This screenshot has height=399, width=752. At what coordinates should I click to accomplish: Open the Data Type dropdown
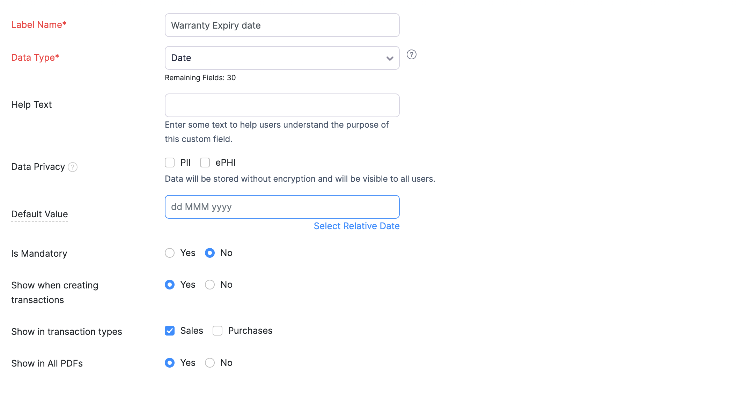[x=276, y=58]
